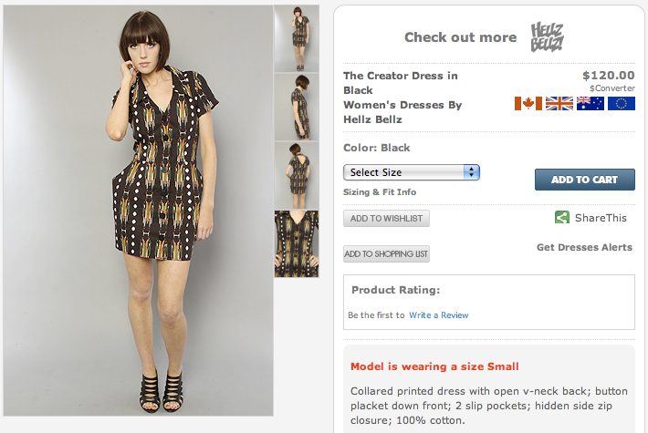Open Sizing & Fit Info link
648x433 pixels.
coord(380,192)
